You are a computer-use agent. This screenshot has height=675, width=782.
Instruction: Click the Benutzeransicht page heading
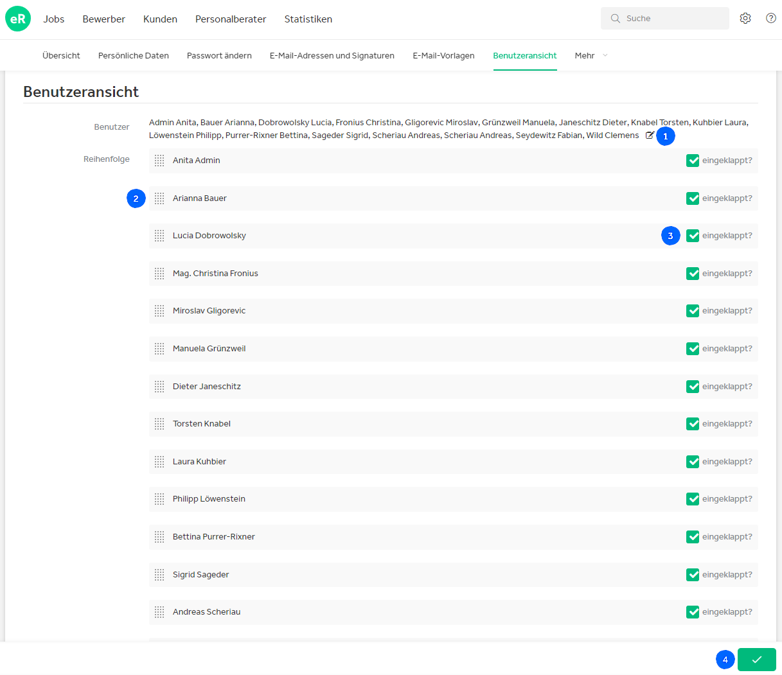tap(81, 92)
